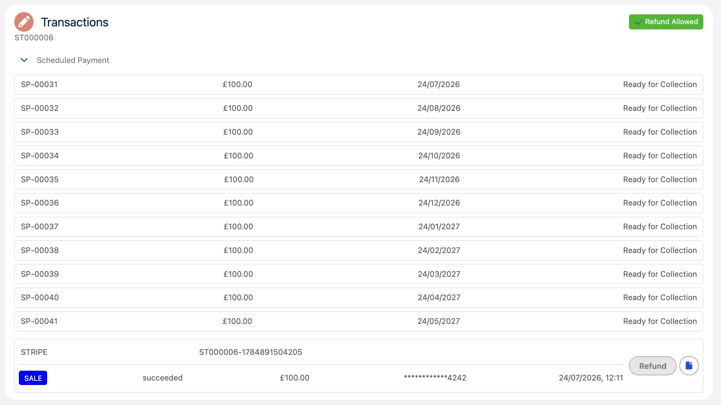
Task: Click Ready for Collection status of SP-00036
Action: 660,203
